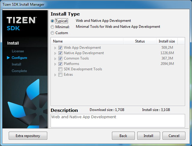Select the Typical install type radio button
Image resolution: width=192 pixels, height=146 pixels.
point(52,21)
